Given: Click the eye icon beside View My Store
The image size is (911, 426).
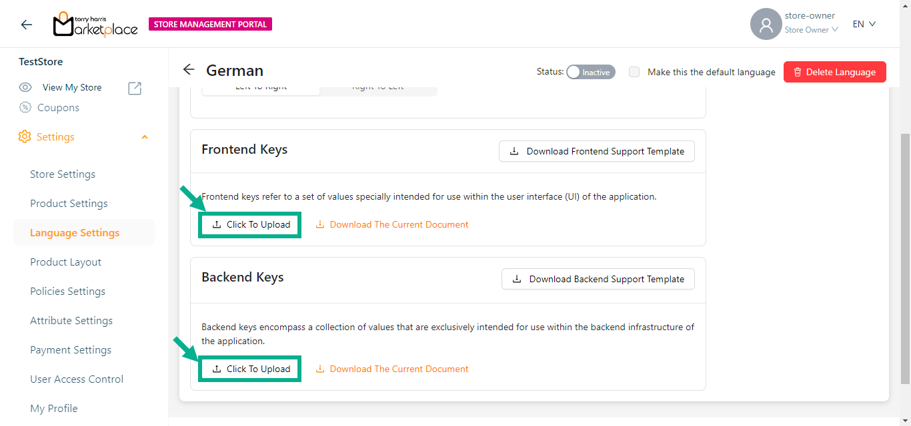Looking at the screenshot, I should tap(25, 88).
